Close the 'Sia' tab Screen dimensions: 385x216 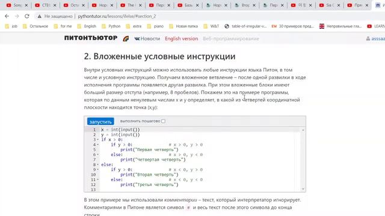click(339, 5)
